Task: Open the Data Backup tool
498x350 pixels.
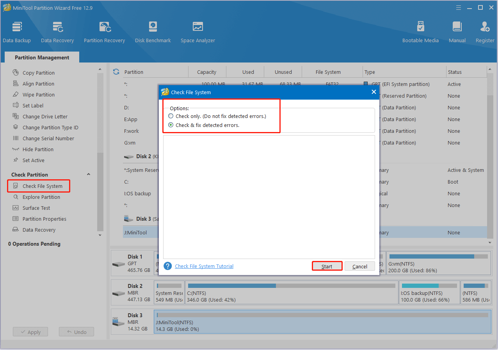Action: (x=17, y=32)
